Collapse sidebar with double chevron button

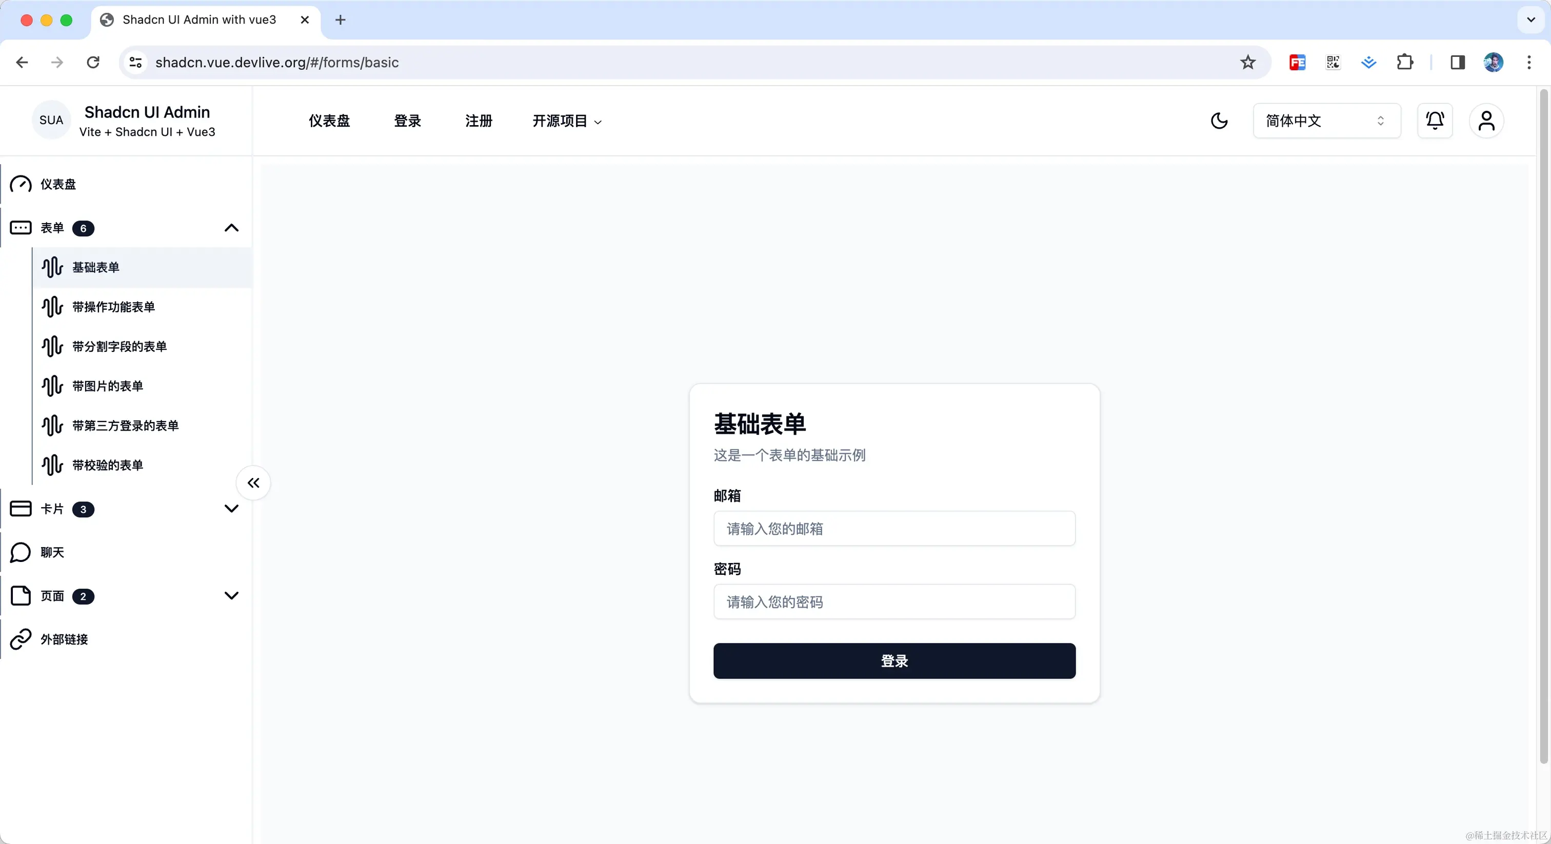253,483
